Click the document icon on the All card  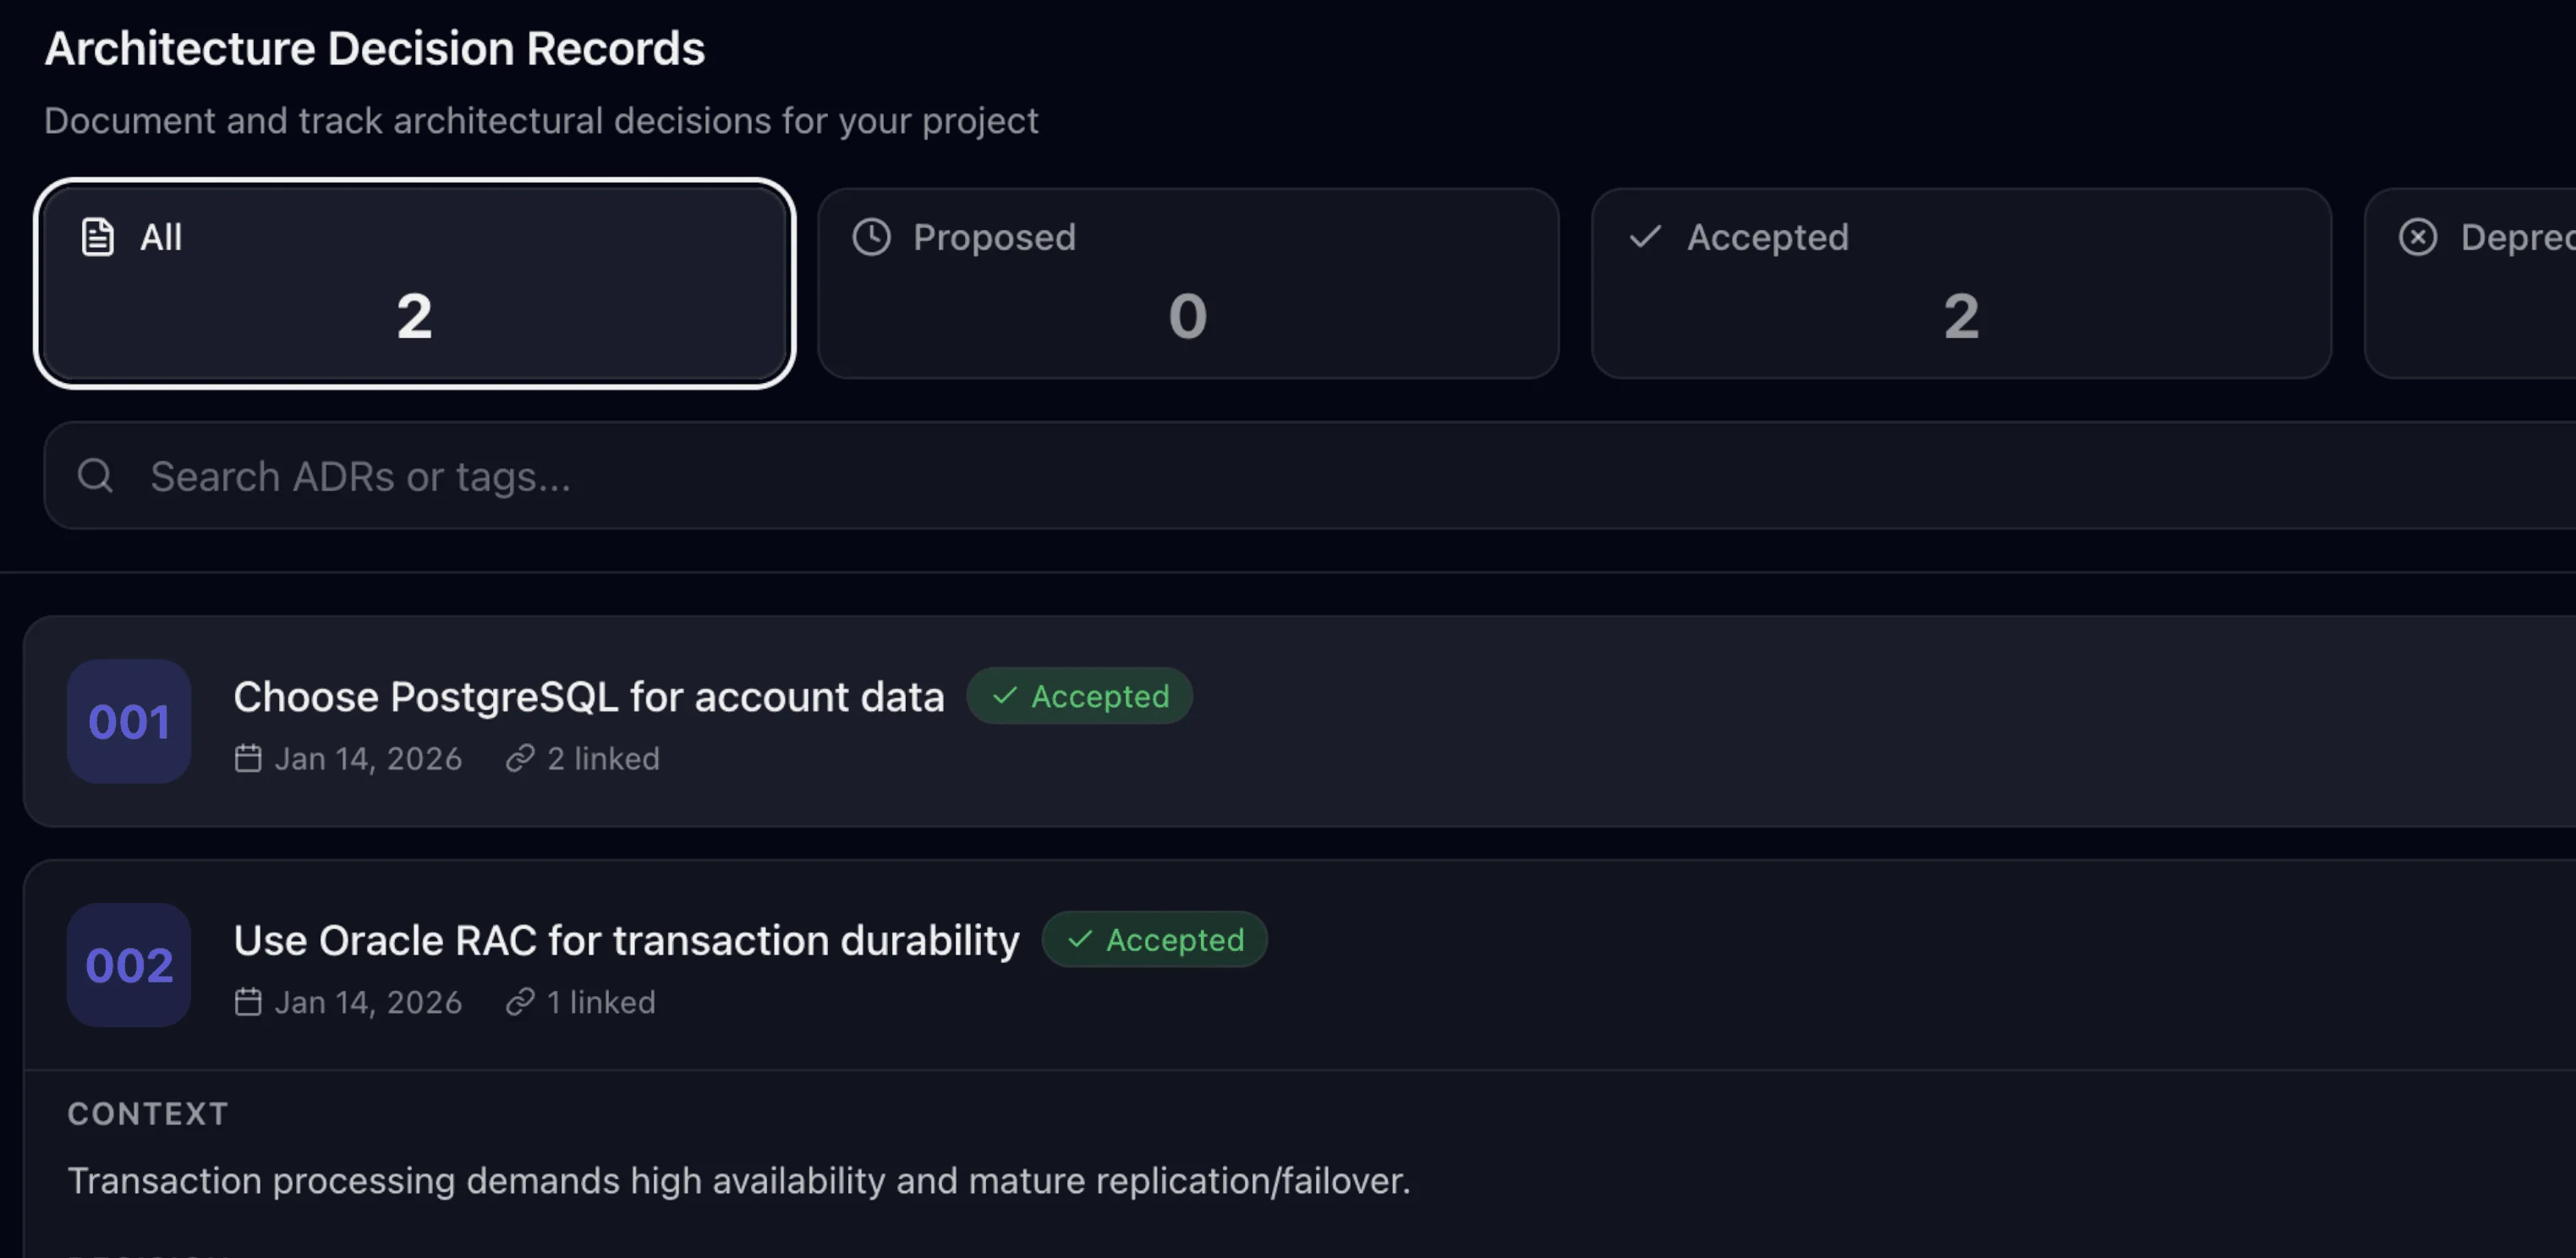pos(97,237)
